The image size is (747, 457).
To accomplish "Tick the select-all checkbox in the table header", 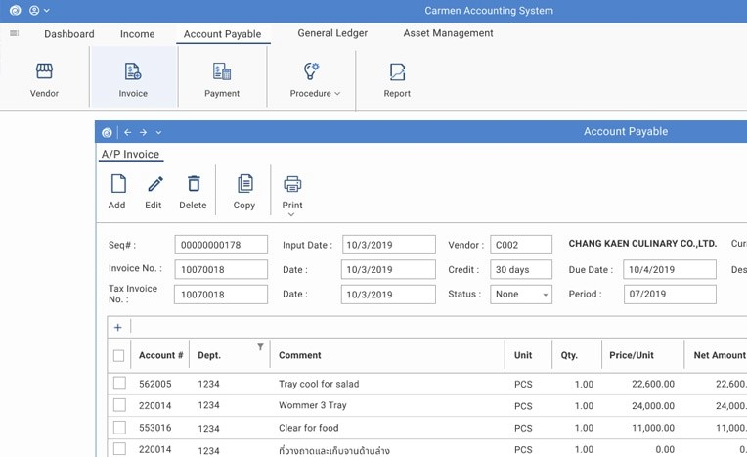I will (x=118, y=356).
